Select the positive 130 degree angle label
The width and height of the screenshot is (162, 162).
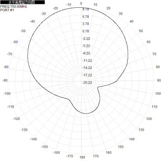click(141, 130)
